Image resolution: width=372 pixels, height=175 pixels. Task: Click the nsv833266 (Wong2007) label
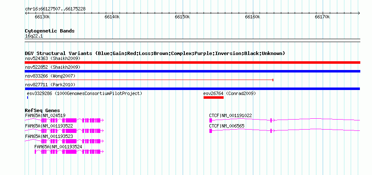(x=50, y=76)
